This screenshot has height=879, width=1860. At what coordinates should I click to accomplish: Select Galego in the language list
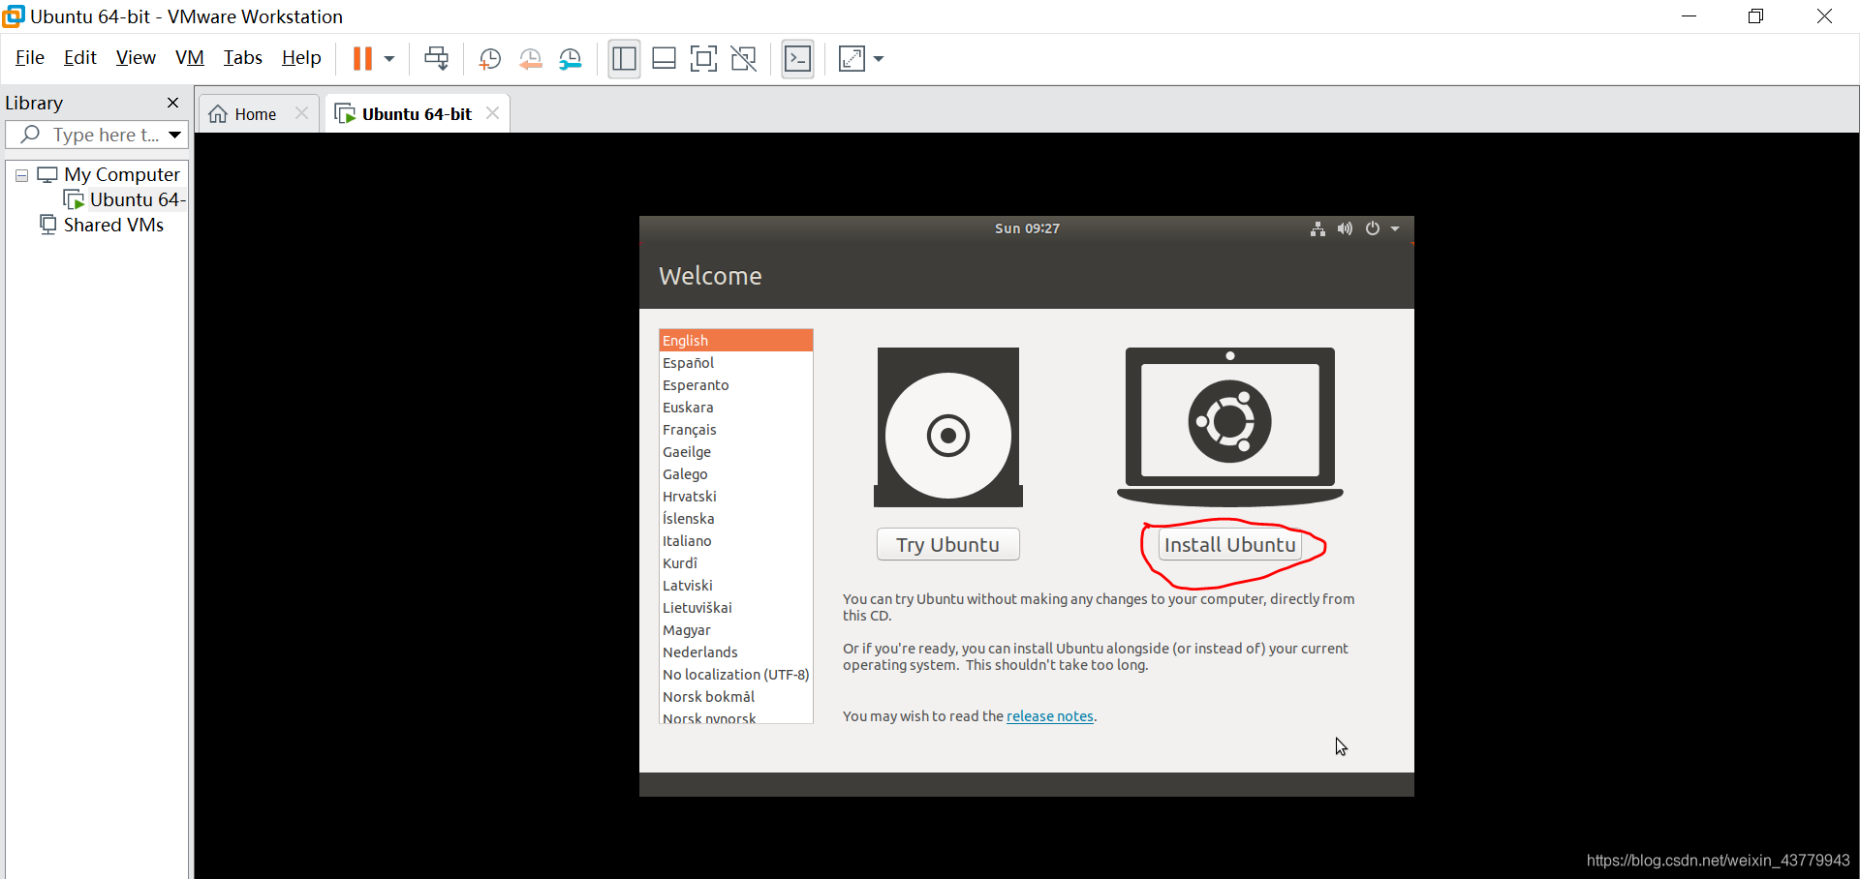(735, 474)
